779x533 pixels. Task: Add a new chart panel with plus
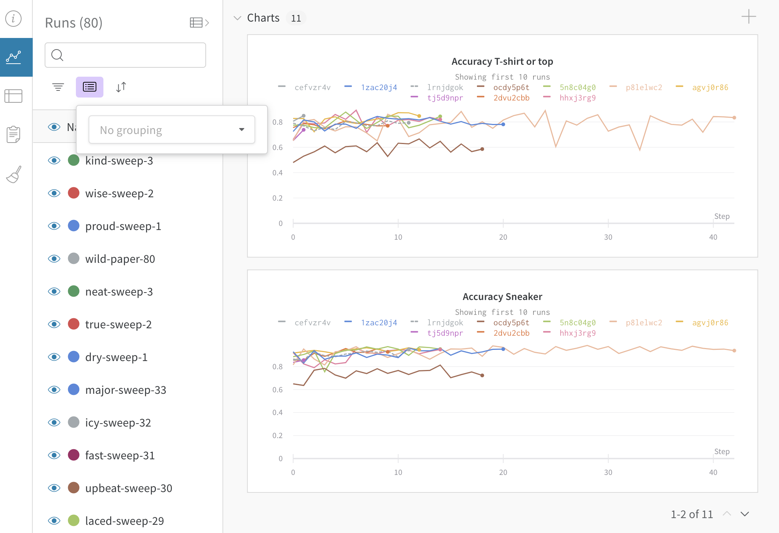[748, 17]
